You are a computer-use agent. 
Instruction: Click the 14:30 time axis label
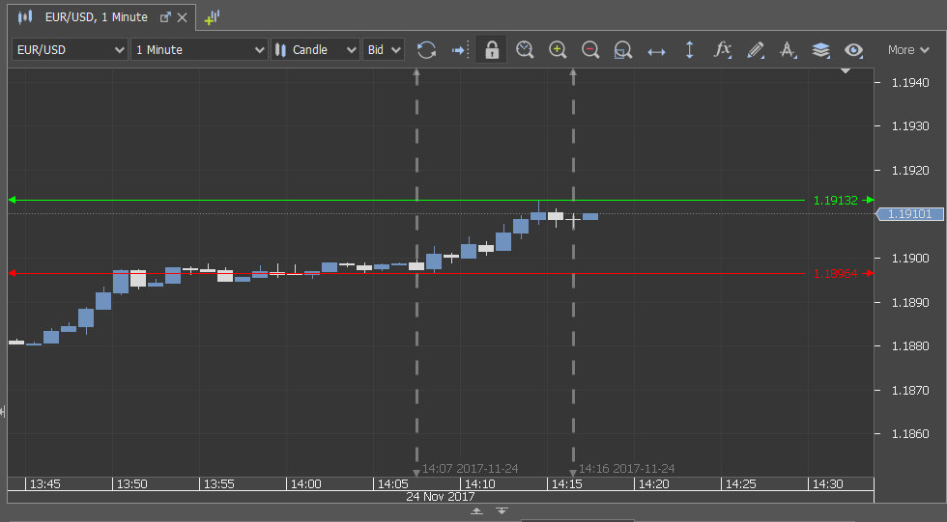pyautogui.click(x=827, y=484)
